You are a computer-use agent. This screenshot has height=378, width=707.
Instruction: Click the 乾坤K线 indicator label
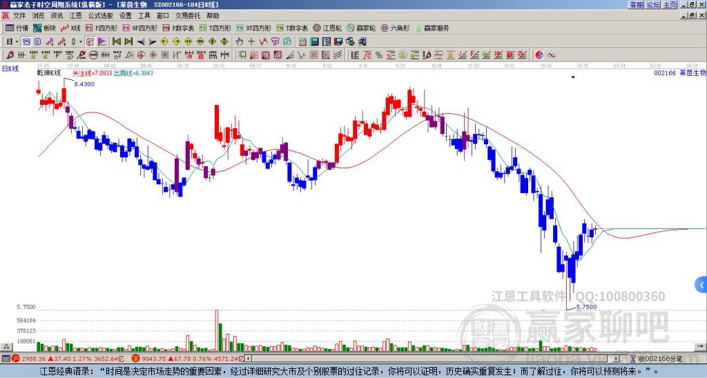pos(49,72)
